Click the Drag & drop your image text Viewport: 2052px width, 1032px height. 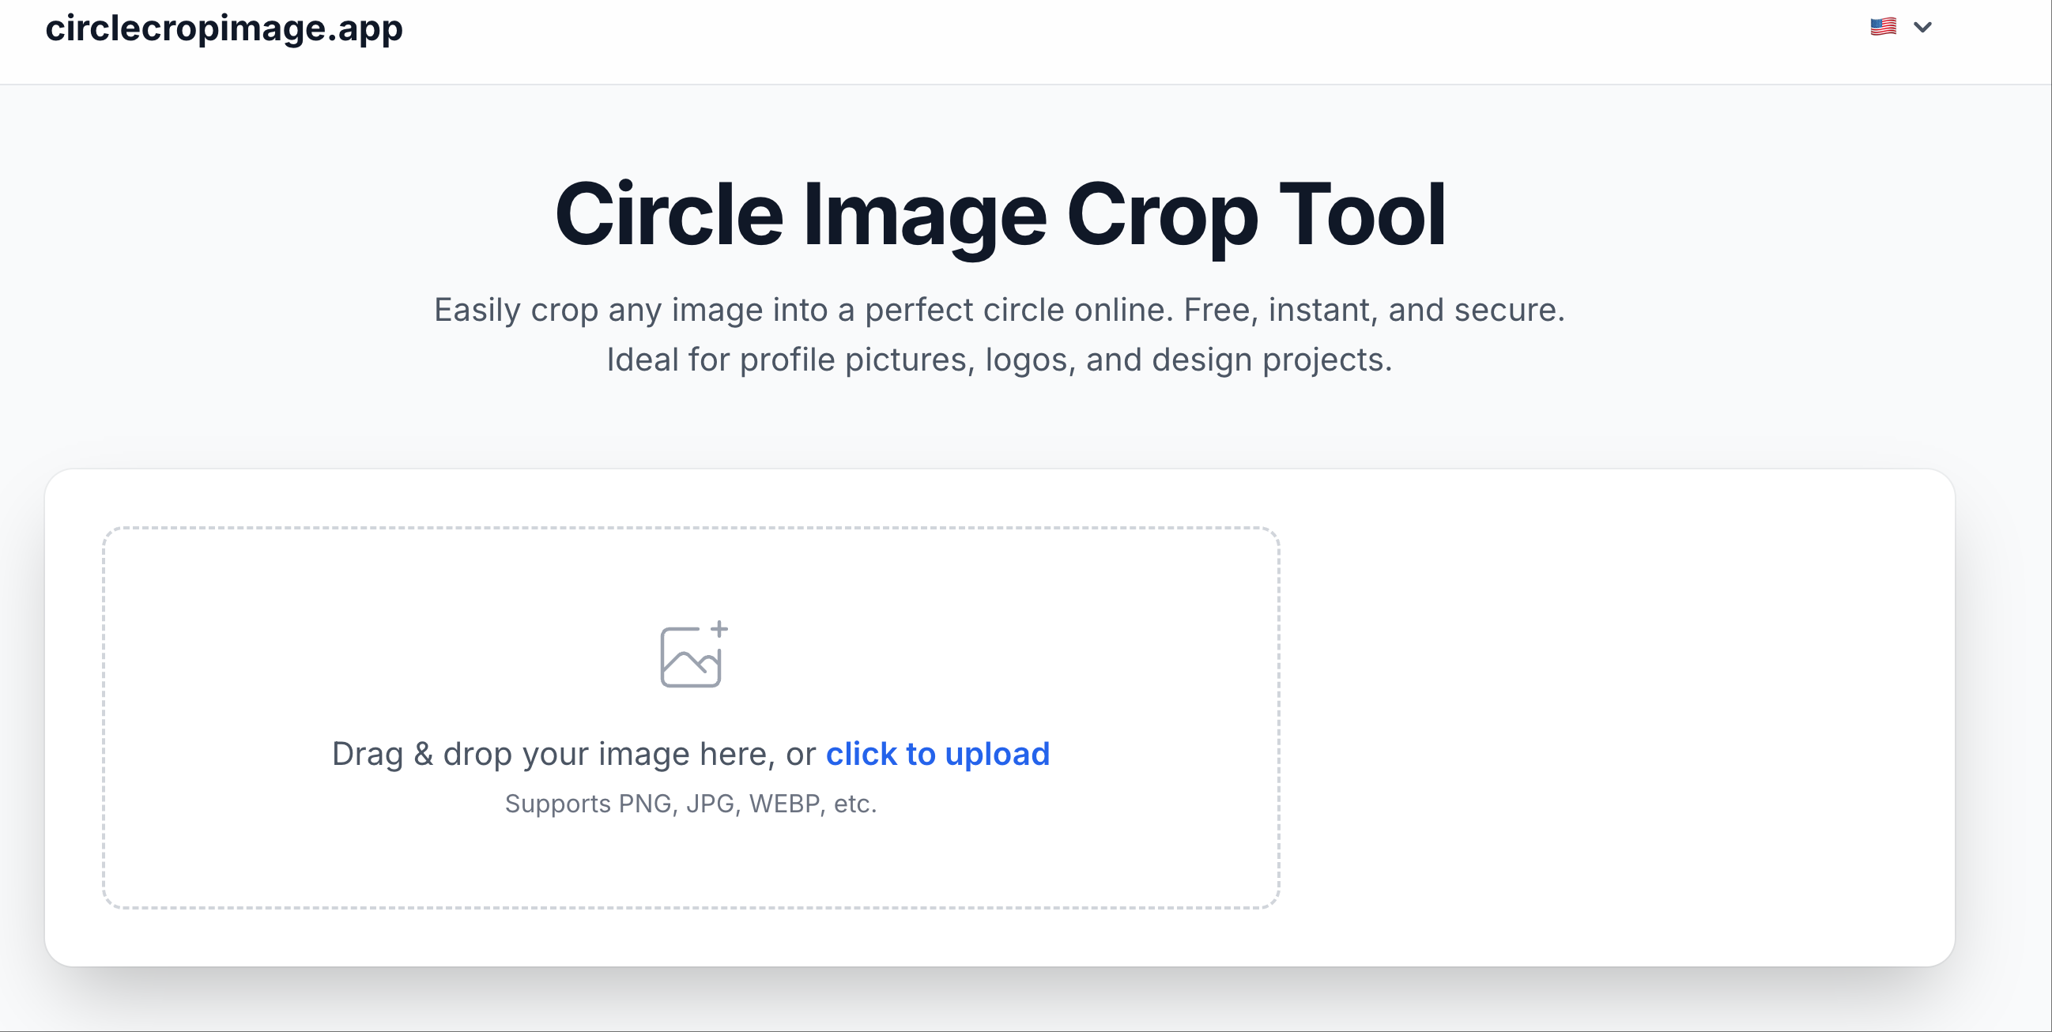[574, 753]
